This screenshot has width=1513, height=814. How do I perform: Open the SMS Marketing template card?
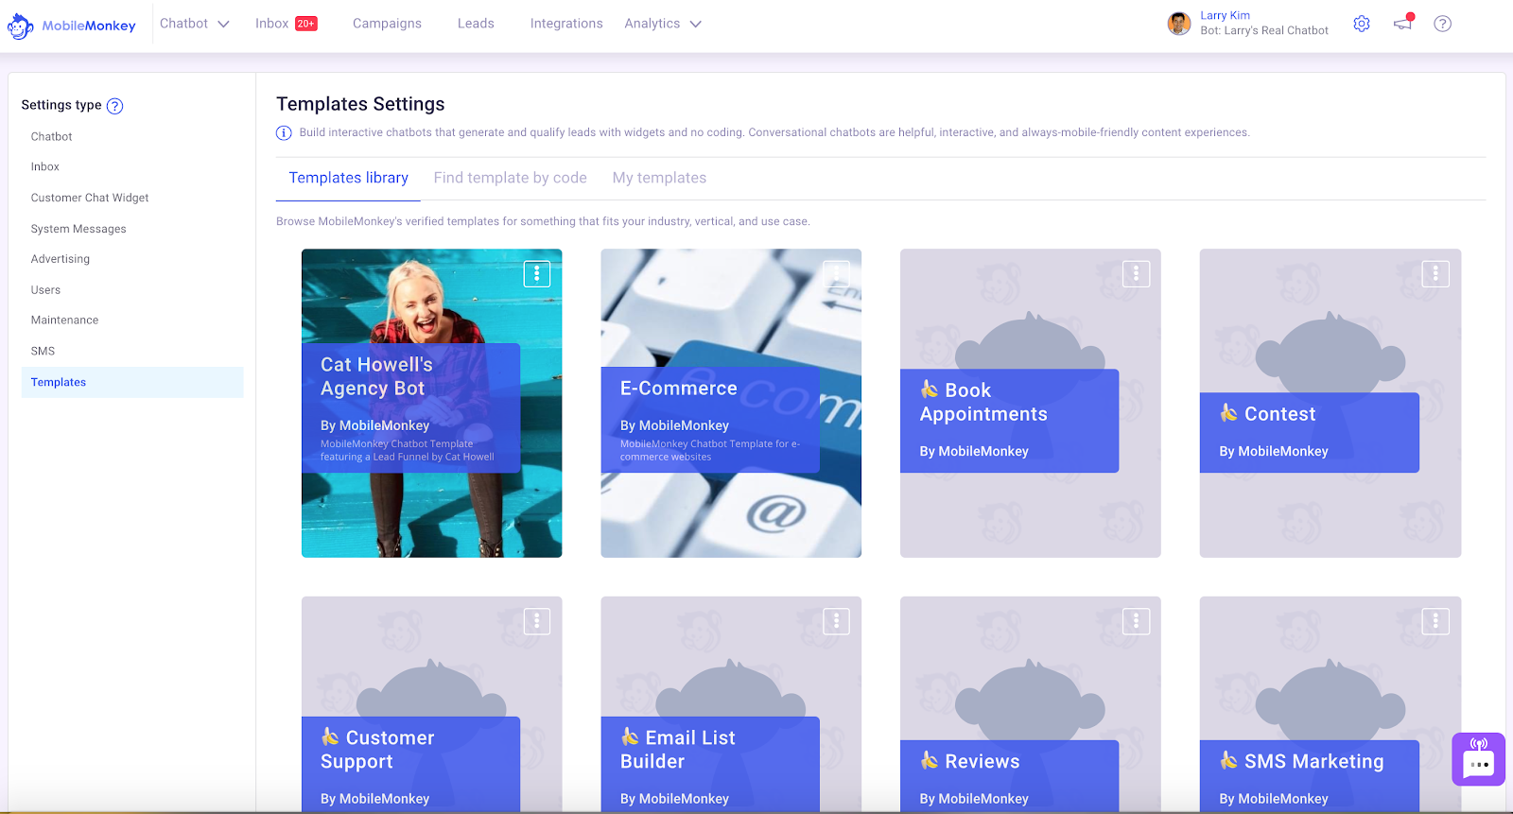pos(1330,704)
